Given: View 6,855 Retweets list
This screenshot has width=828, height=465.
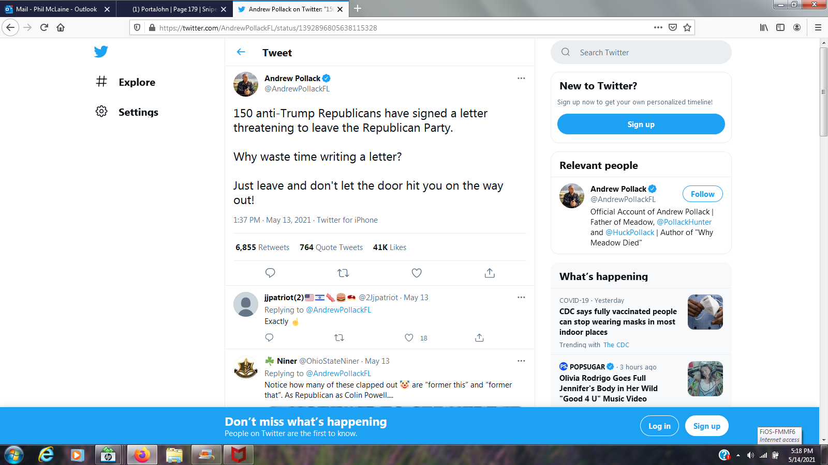Looking at the screenshot, I should click(262, 247).
